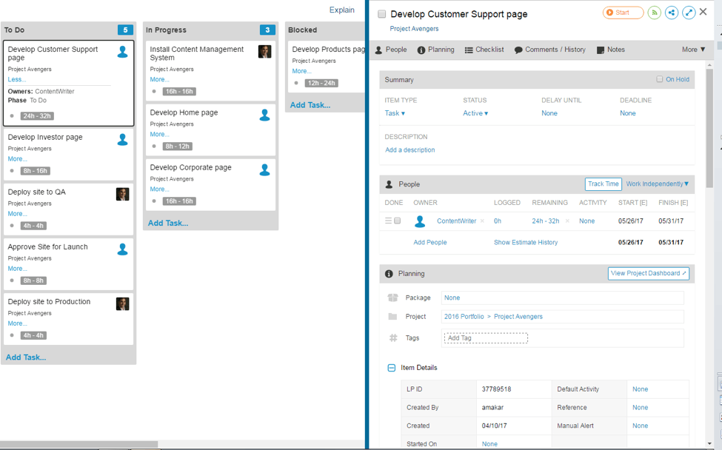Collapse the Item Details section
Viewport: 722px width, 450px height.
pyautogui.click(x=392, y=368)
